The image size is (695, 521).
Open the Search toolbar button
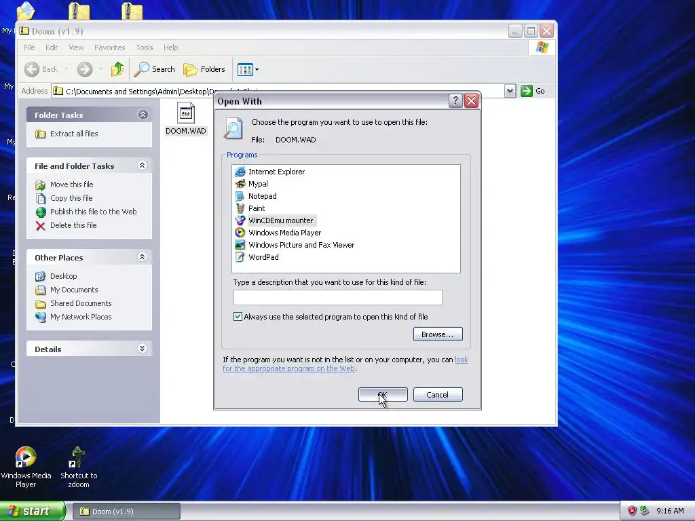(155, 69)
